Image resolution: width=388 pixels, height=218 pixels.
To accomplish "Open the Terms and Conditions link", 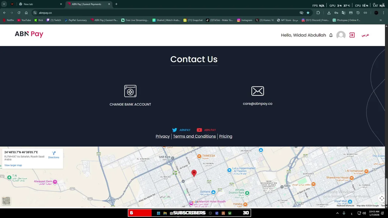I will coord(194,136).
